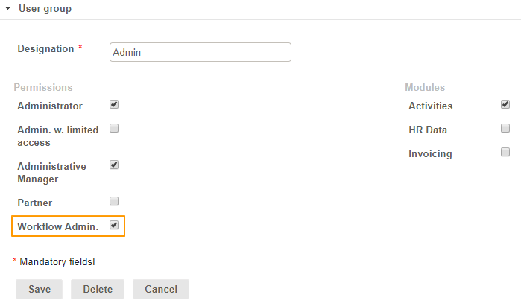Image resolution: width=521 pixels, height=306 pixels.
Task: Click the Permissions section heading
Action: click(x=42, y=87)
